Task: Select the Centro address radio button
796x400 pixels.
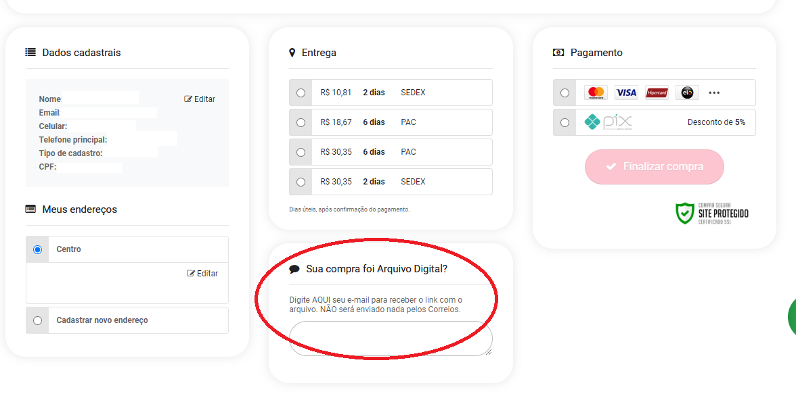Action: tap(37, 249)
